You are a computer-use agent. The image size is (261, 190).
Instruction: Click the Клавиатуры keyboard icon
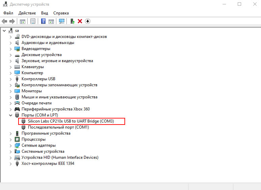[x=17, y=67]
